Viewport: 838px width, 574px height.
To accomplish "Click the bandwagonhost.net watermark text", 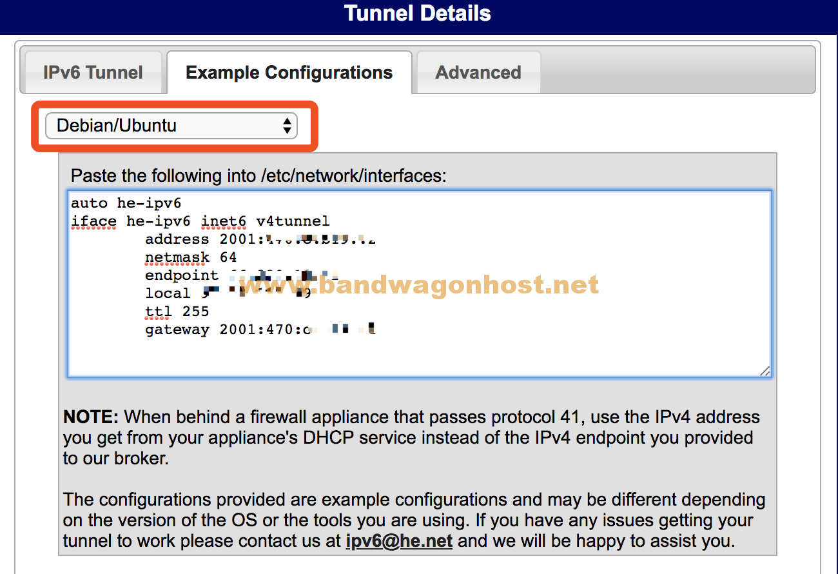I will click(x=419, y=284).
